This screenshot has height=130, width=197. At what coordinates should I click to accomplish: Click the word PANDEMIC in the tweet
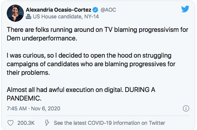pyautogui.click(x=23, y=98)
